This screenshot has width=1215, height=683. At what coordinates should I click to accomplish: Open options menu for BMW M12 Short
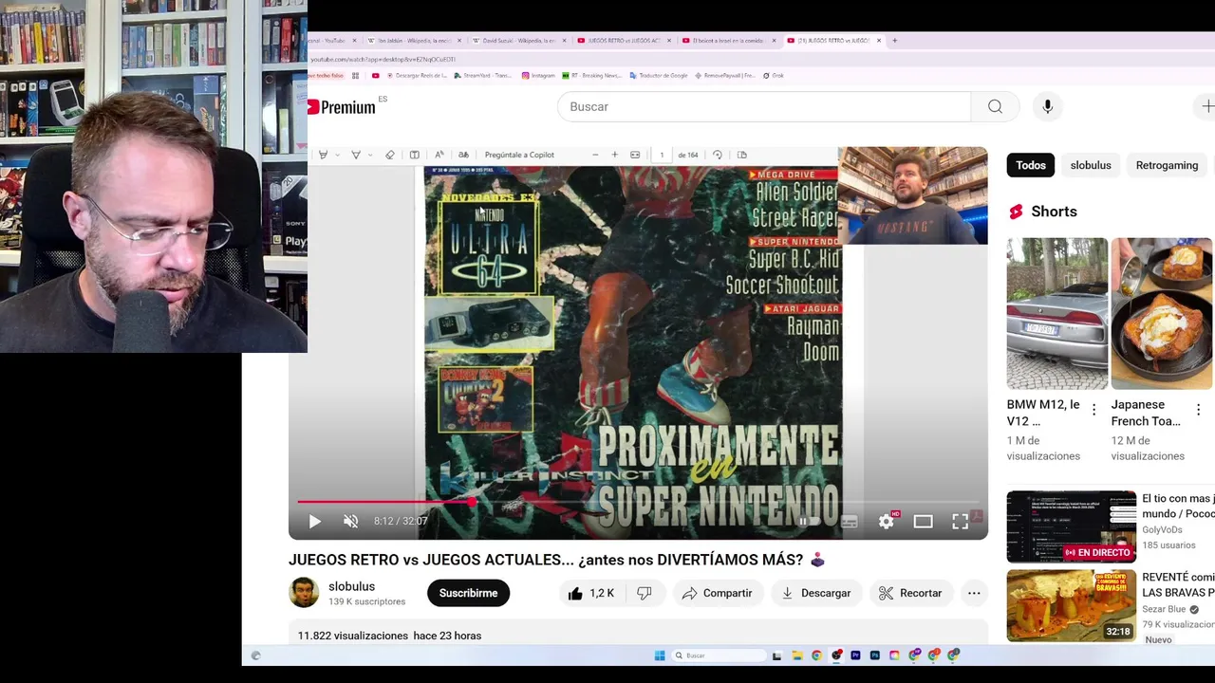(x=1093, y=410)
